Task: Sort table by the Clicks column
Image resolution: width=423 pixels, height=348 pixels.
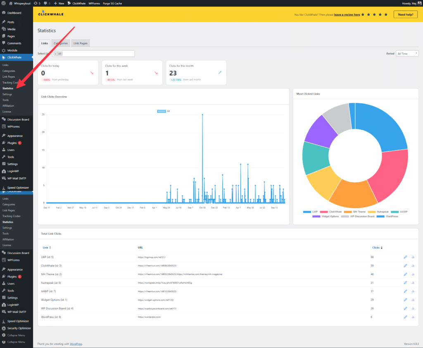Action: coord(377,248)
